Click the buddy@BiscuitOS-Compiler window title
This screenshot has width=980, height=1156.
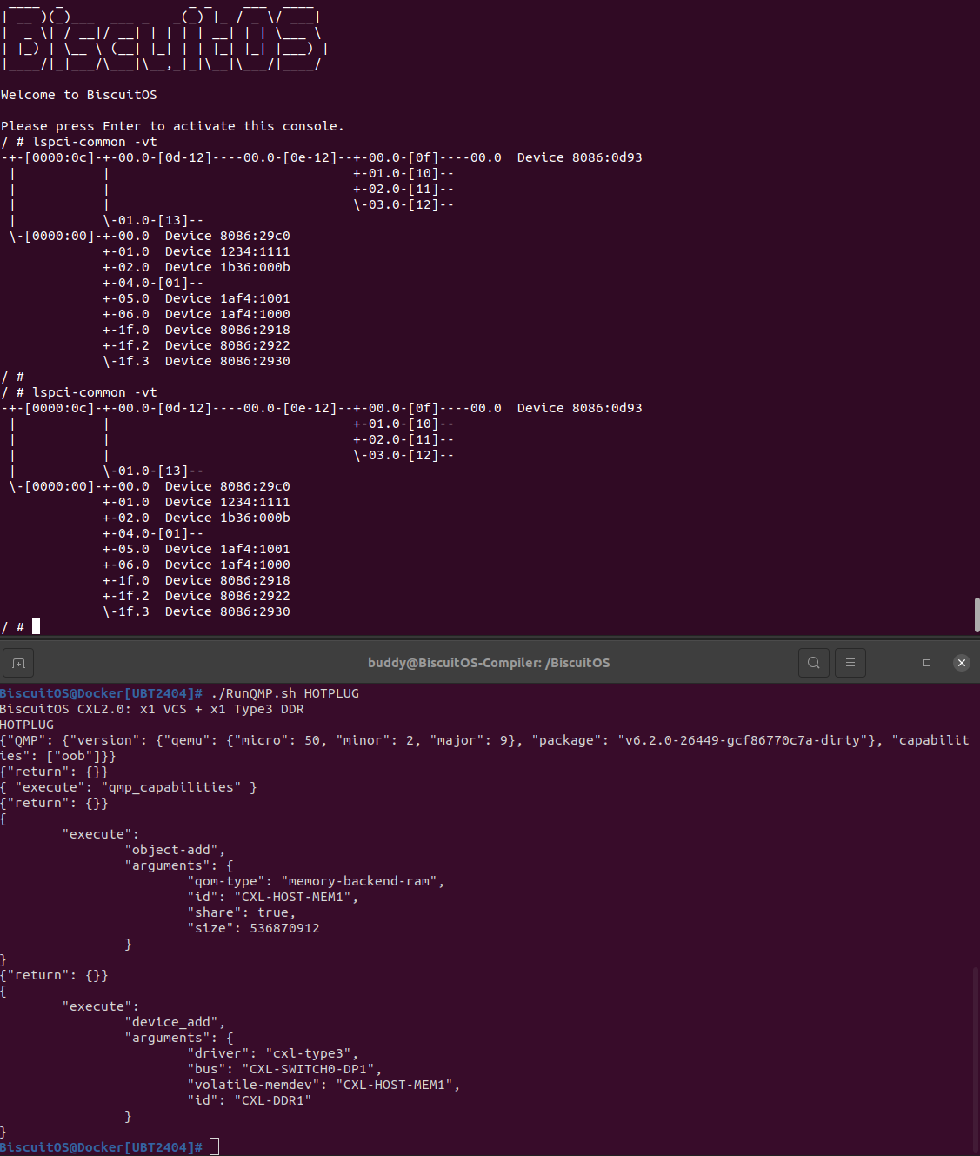pyautogui.click(x=489, y=663)
